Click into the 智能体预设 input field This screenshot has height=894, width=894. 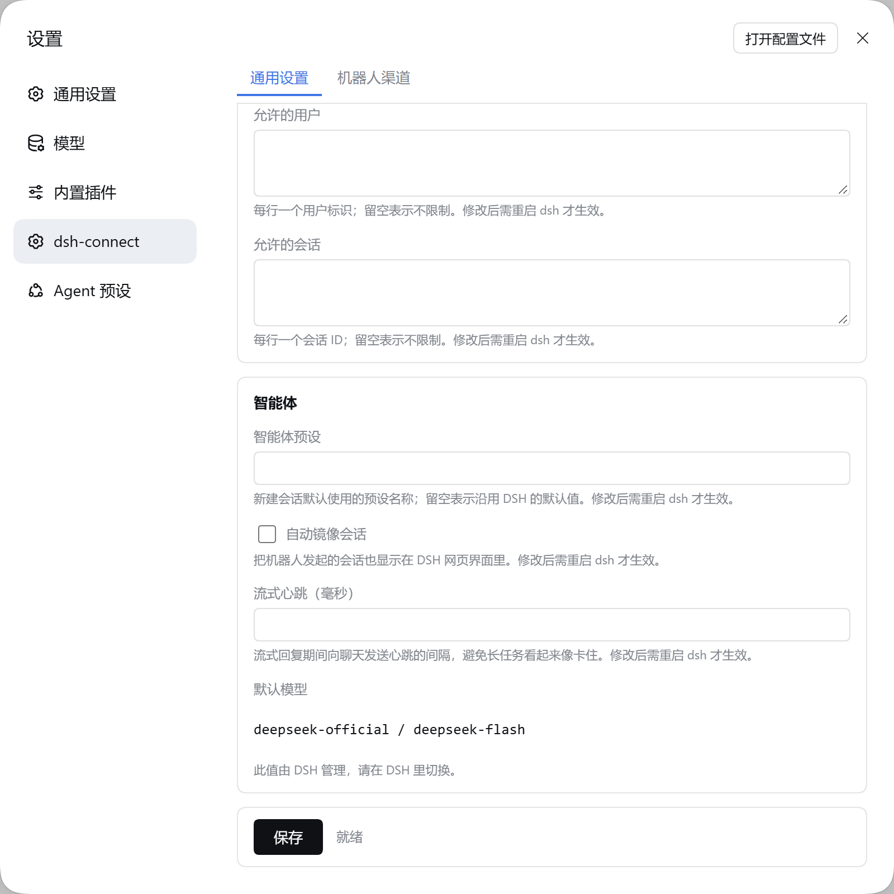click(552, 468)
